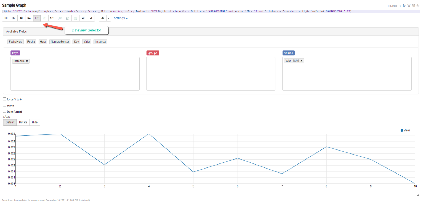
Task: Click the download data icon
Action: pyautogui.click(x=103, y=18)
